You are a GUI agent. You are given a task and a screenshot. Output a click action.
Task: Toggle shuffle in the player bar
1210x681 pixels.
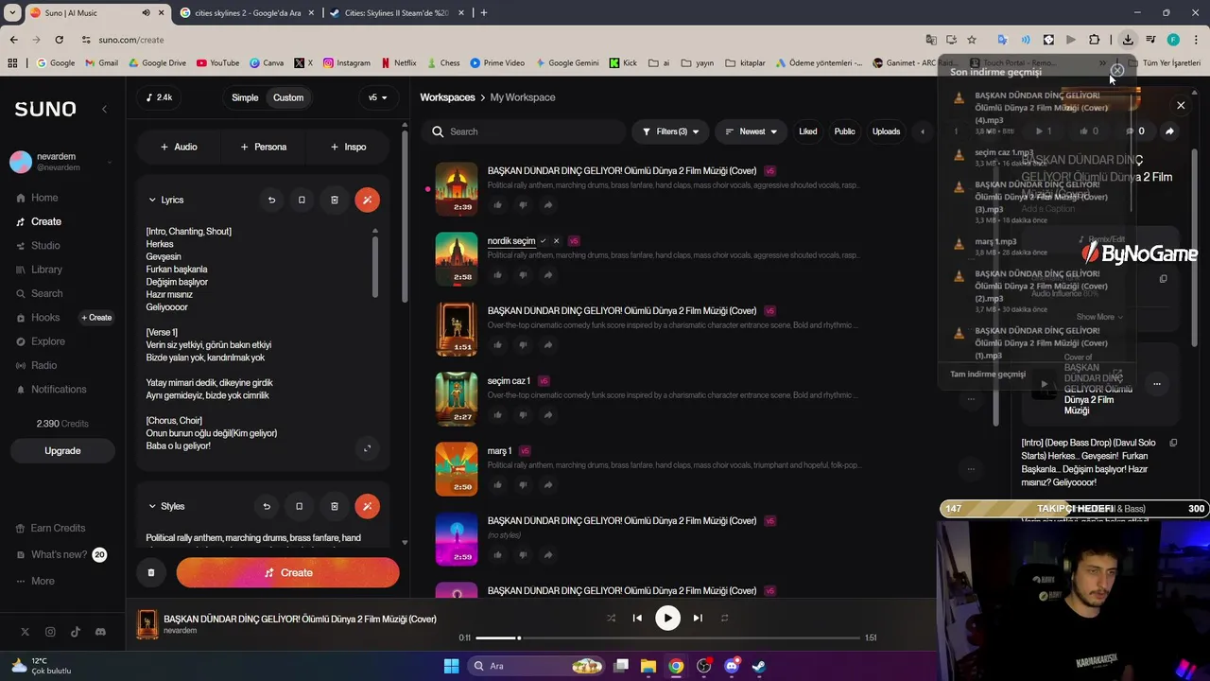pyautogui.click(x=611, y=618)
